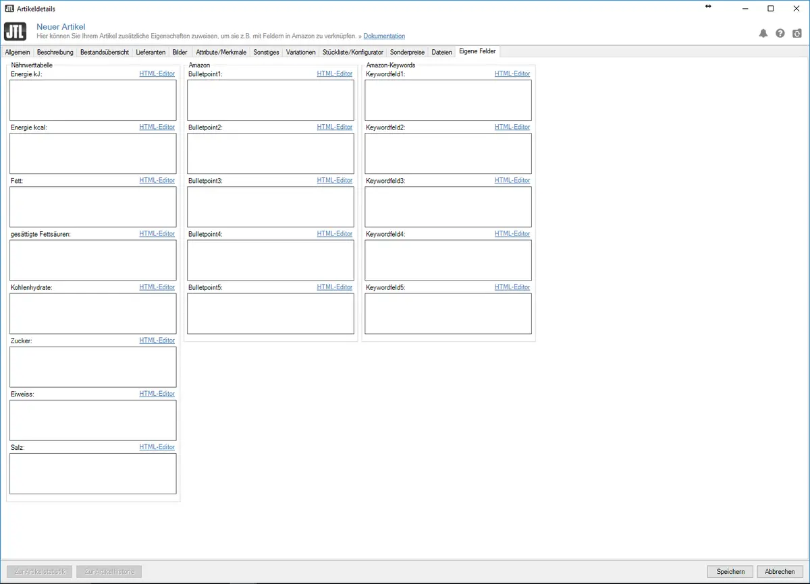The height and width of the screenshot is (584, 810).
Task: Click the help question mark icon
Action: (780, 33)
